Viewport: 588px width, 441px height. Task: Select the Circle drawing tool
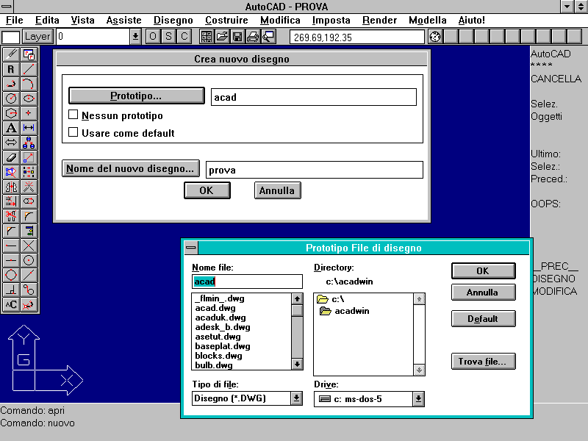click(11, 98)
